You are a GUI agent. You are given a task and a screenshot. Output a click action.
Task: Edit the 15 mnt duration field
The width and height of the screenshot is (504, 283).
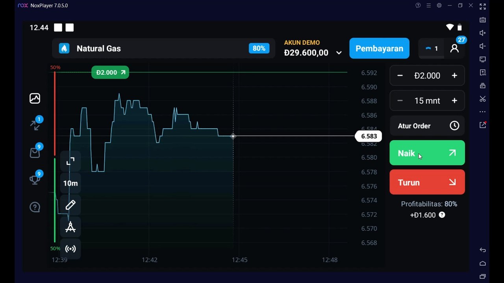coord(427,101)
